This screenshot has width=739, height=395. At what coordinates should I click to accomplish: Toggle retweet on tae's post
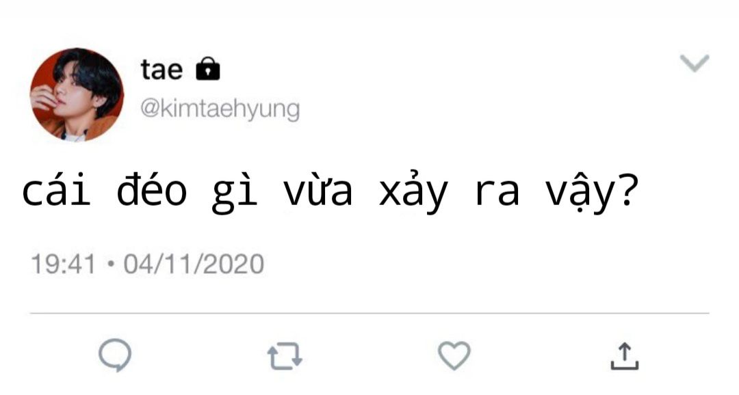(x=285, y=356)
